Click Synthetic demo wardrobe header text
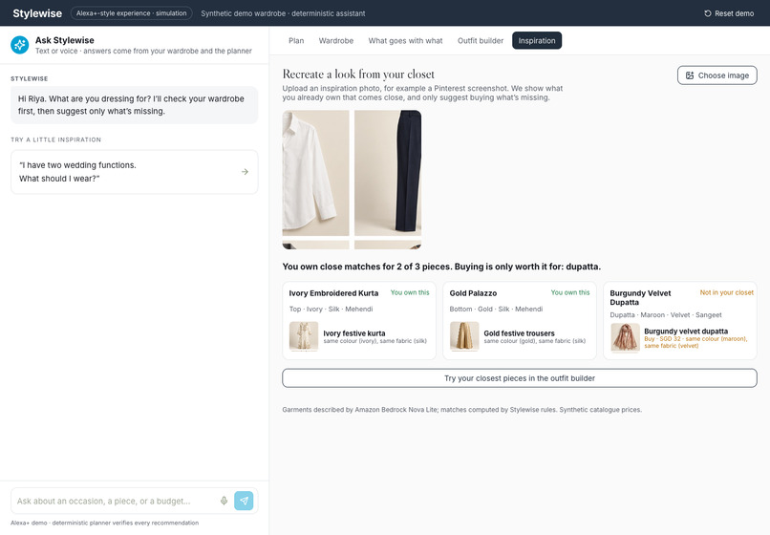770x535 pixels. [x=283, y=13]
